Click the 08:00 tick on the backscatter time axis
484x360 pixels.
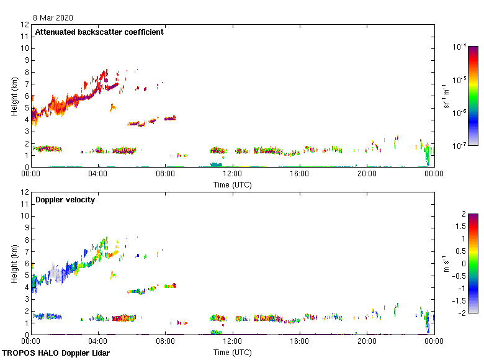click(165, 175)
